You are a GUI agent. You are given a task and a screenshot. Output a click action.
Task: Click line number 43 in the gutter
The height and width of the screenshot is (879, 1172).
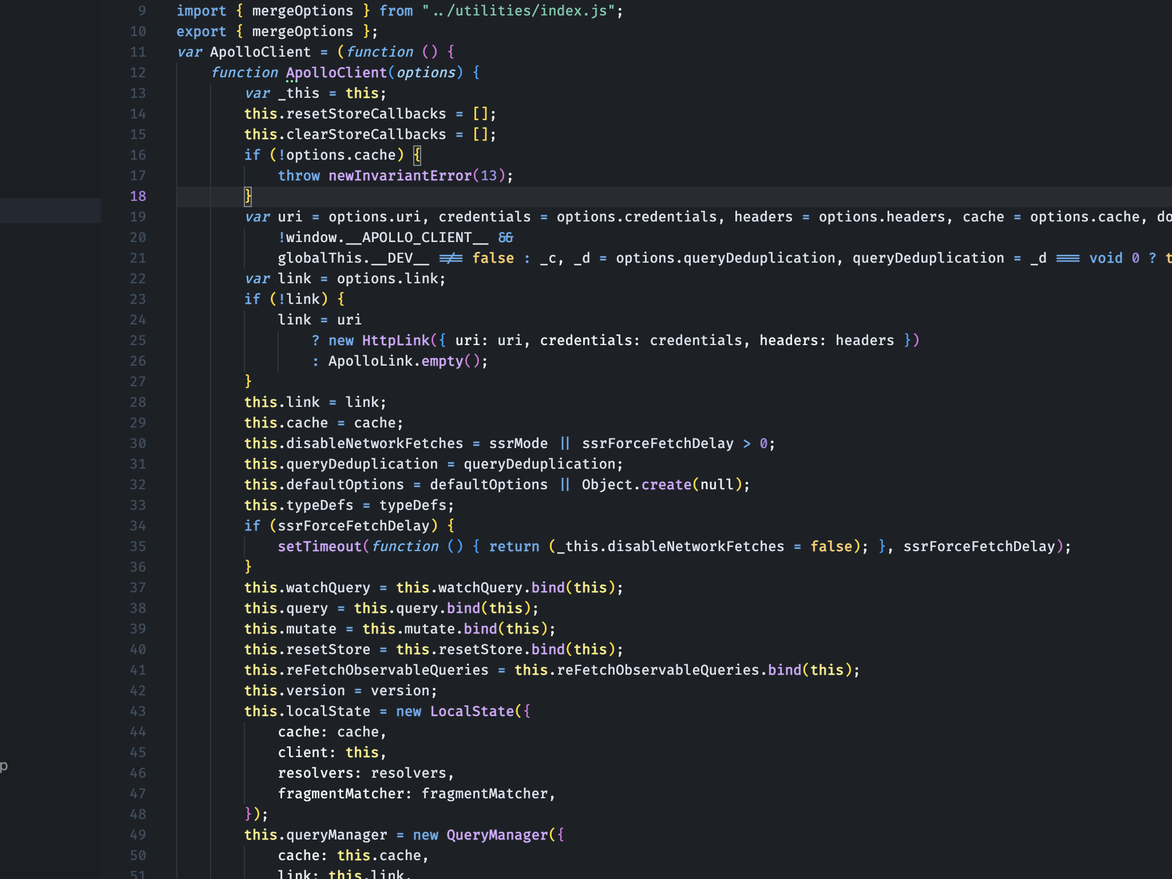tap(138, 711)
